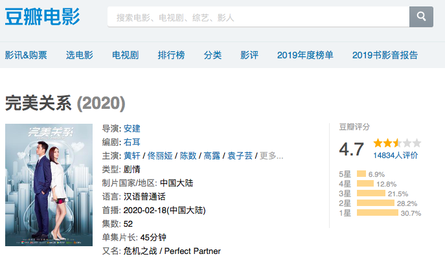Viewport: 445px width, 276px height.
Task: Focus the search box for movies and shows
Action: click(x=258, y=17)
